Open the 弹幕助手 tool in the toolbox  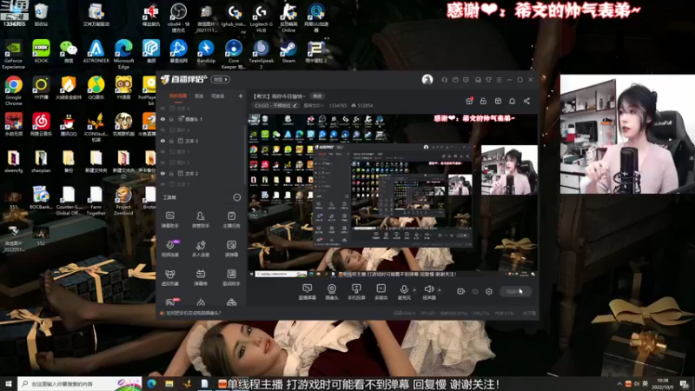coord(169,220)
